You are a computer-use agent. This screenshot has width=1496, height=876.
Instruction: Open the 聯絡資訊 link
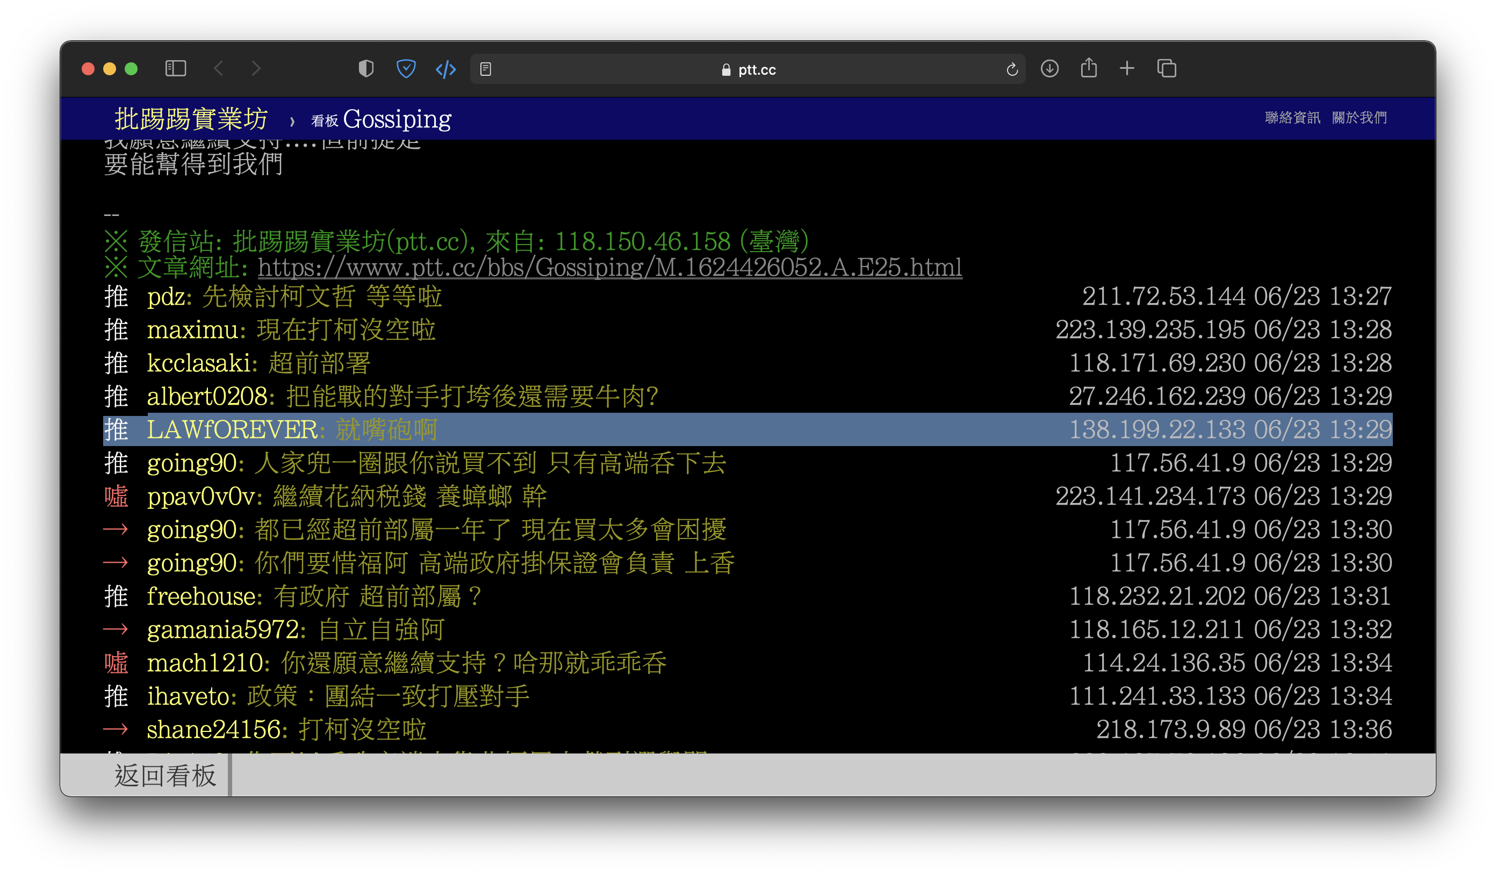[1292, 118]
